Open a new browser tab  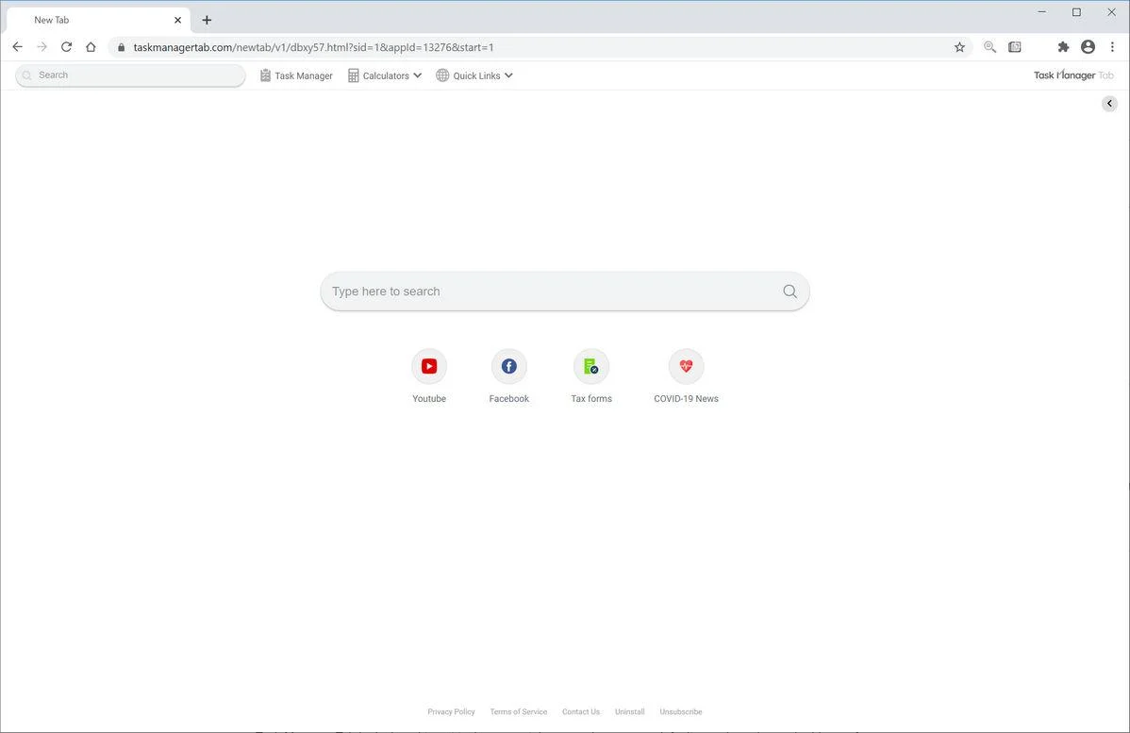(x=207, y=20)
